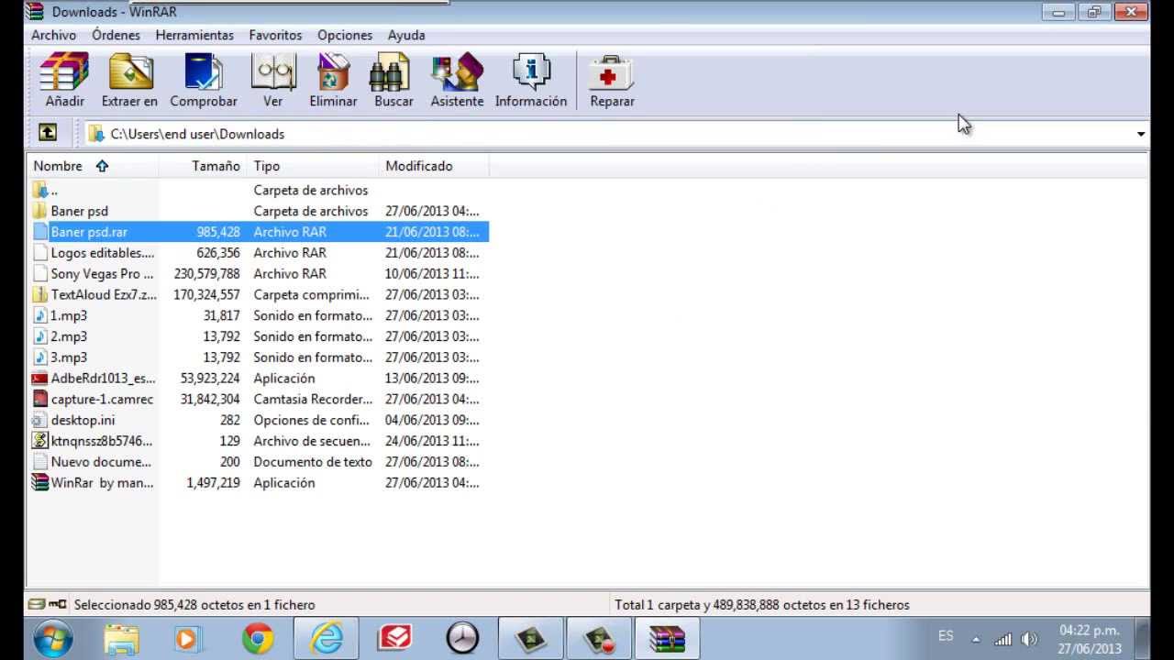Select the 2.mp3 file
The width and height of the screenshot is (1174, 660).
click(x=257, y=336)
